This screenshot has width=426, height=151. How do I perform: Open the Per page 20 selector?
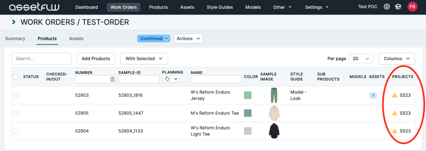tap(361, 58)
